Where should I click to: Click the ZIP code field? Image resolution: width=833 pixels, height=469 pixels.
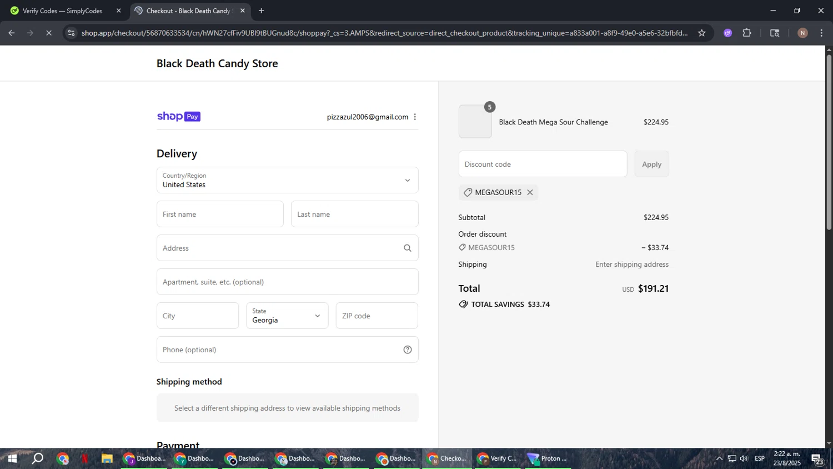click(x=377, y=316)
